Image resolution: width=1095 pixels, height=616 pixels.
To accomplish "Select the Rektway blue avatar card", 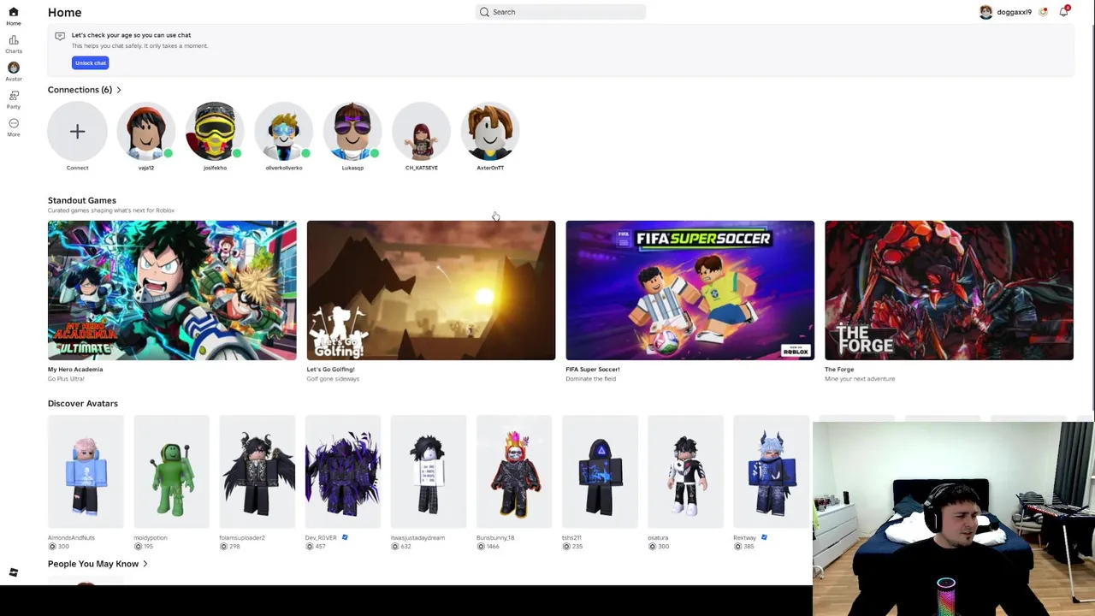I will [x=771, y=473].
